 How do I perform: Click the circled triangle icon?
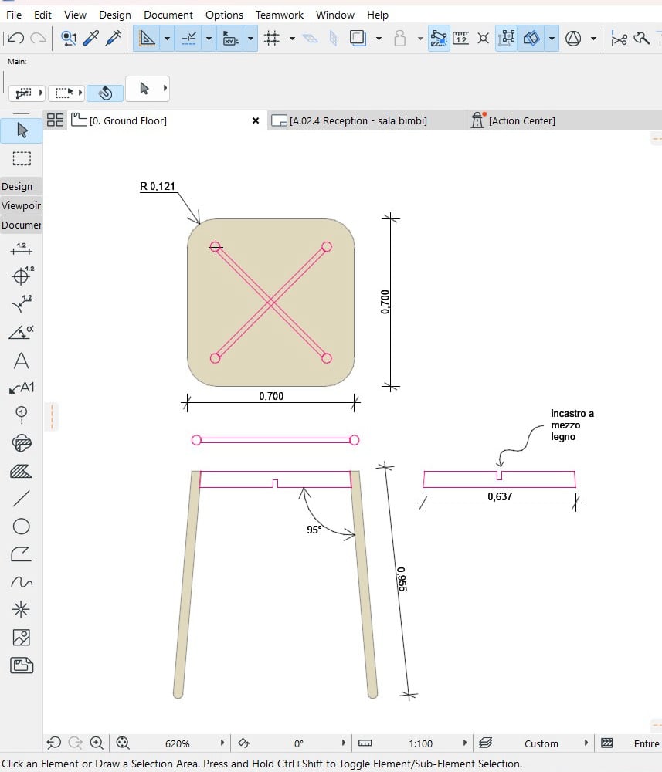pyautogui.click(x=573, y=38)
